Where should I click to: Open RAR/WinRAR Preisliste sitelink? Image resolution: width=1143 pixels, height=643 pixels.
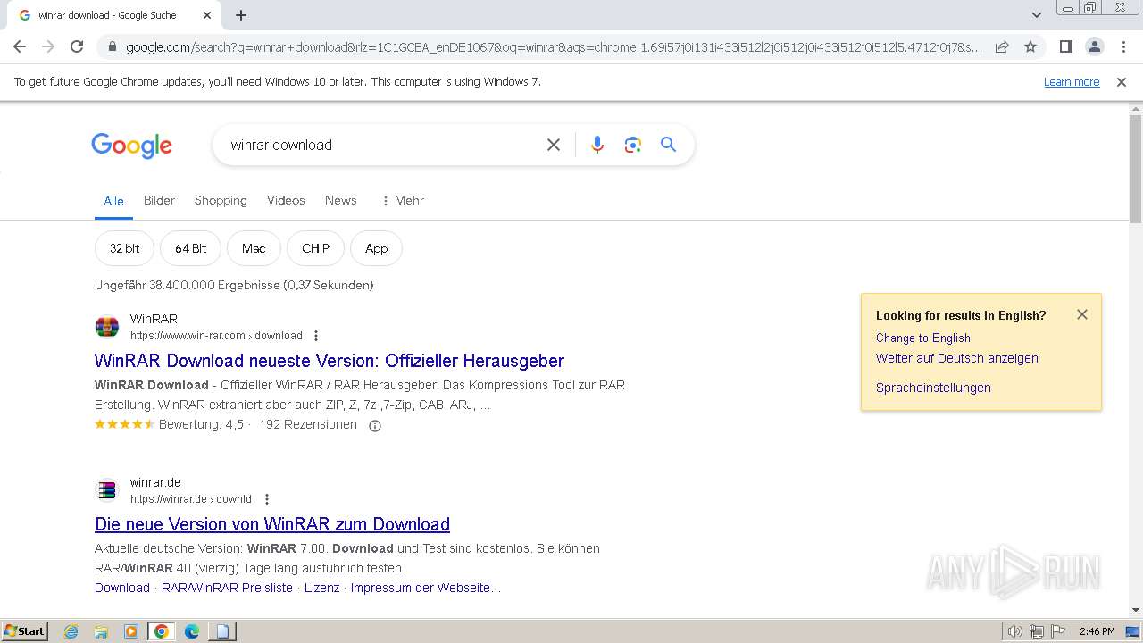pos(227,588)
